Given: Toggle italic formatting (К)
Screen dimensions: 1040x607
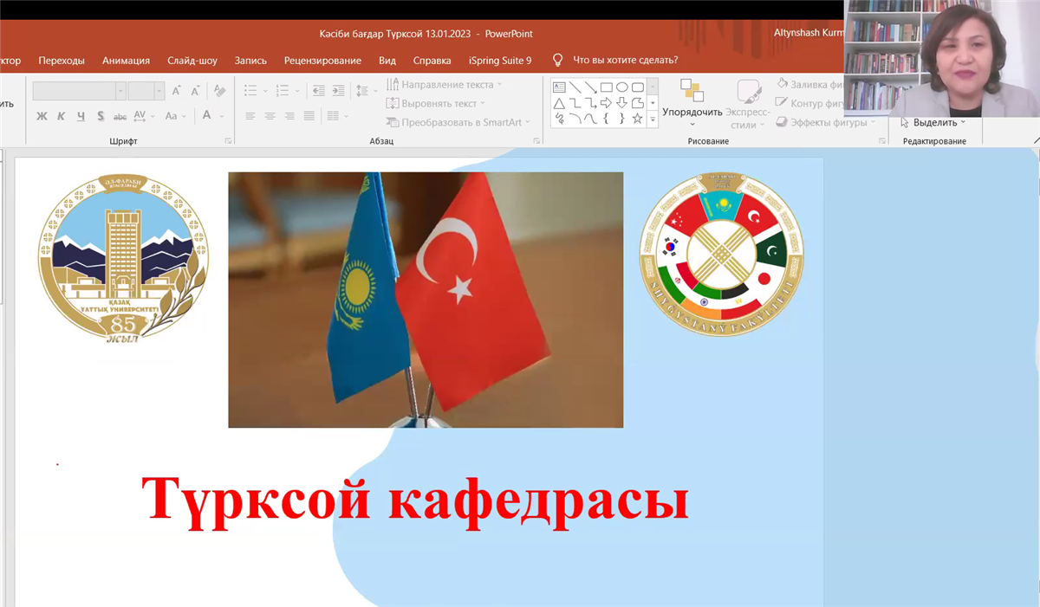Looking at the screenshot, I should pos(61,116).
